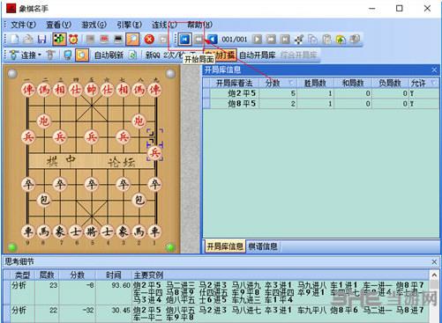Screen dimensions: 442x323
Task: Switch to the 棋谱信息 tab
Action: [x=263, y=246]
